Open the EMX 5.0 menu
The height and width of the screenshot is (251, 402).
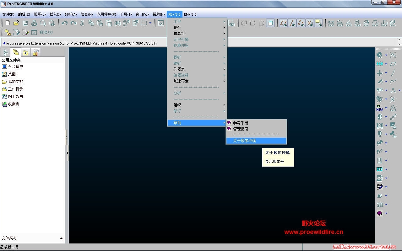190,14
